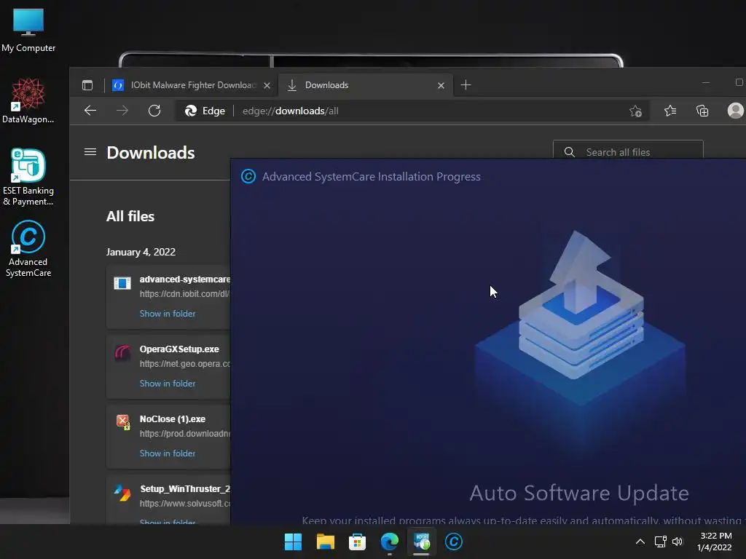Click Advanced SystemCare taskbar icon

[453, 542]
